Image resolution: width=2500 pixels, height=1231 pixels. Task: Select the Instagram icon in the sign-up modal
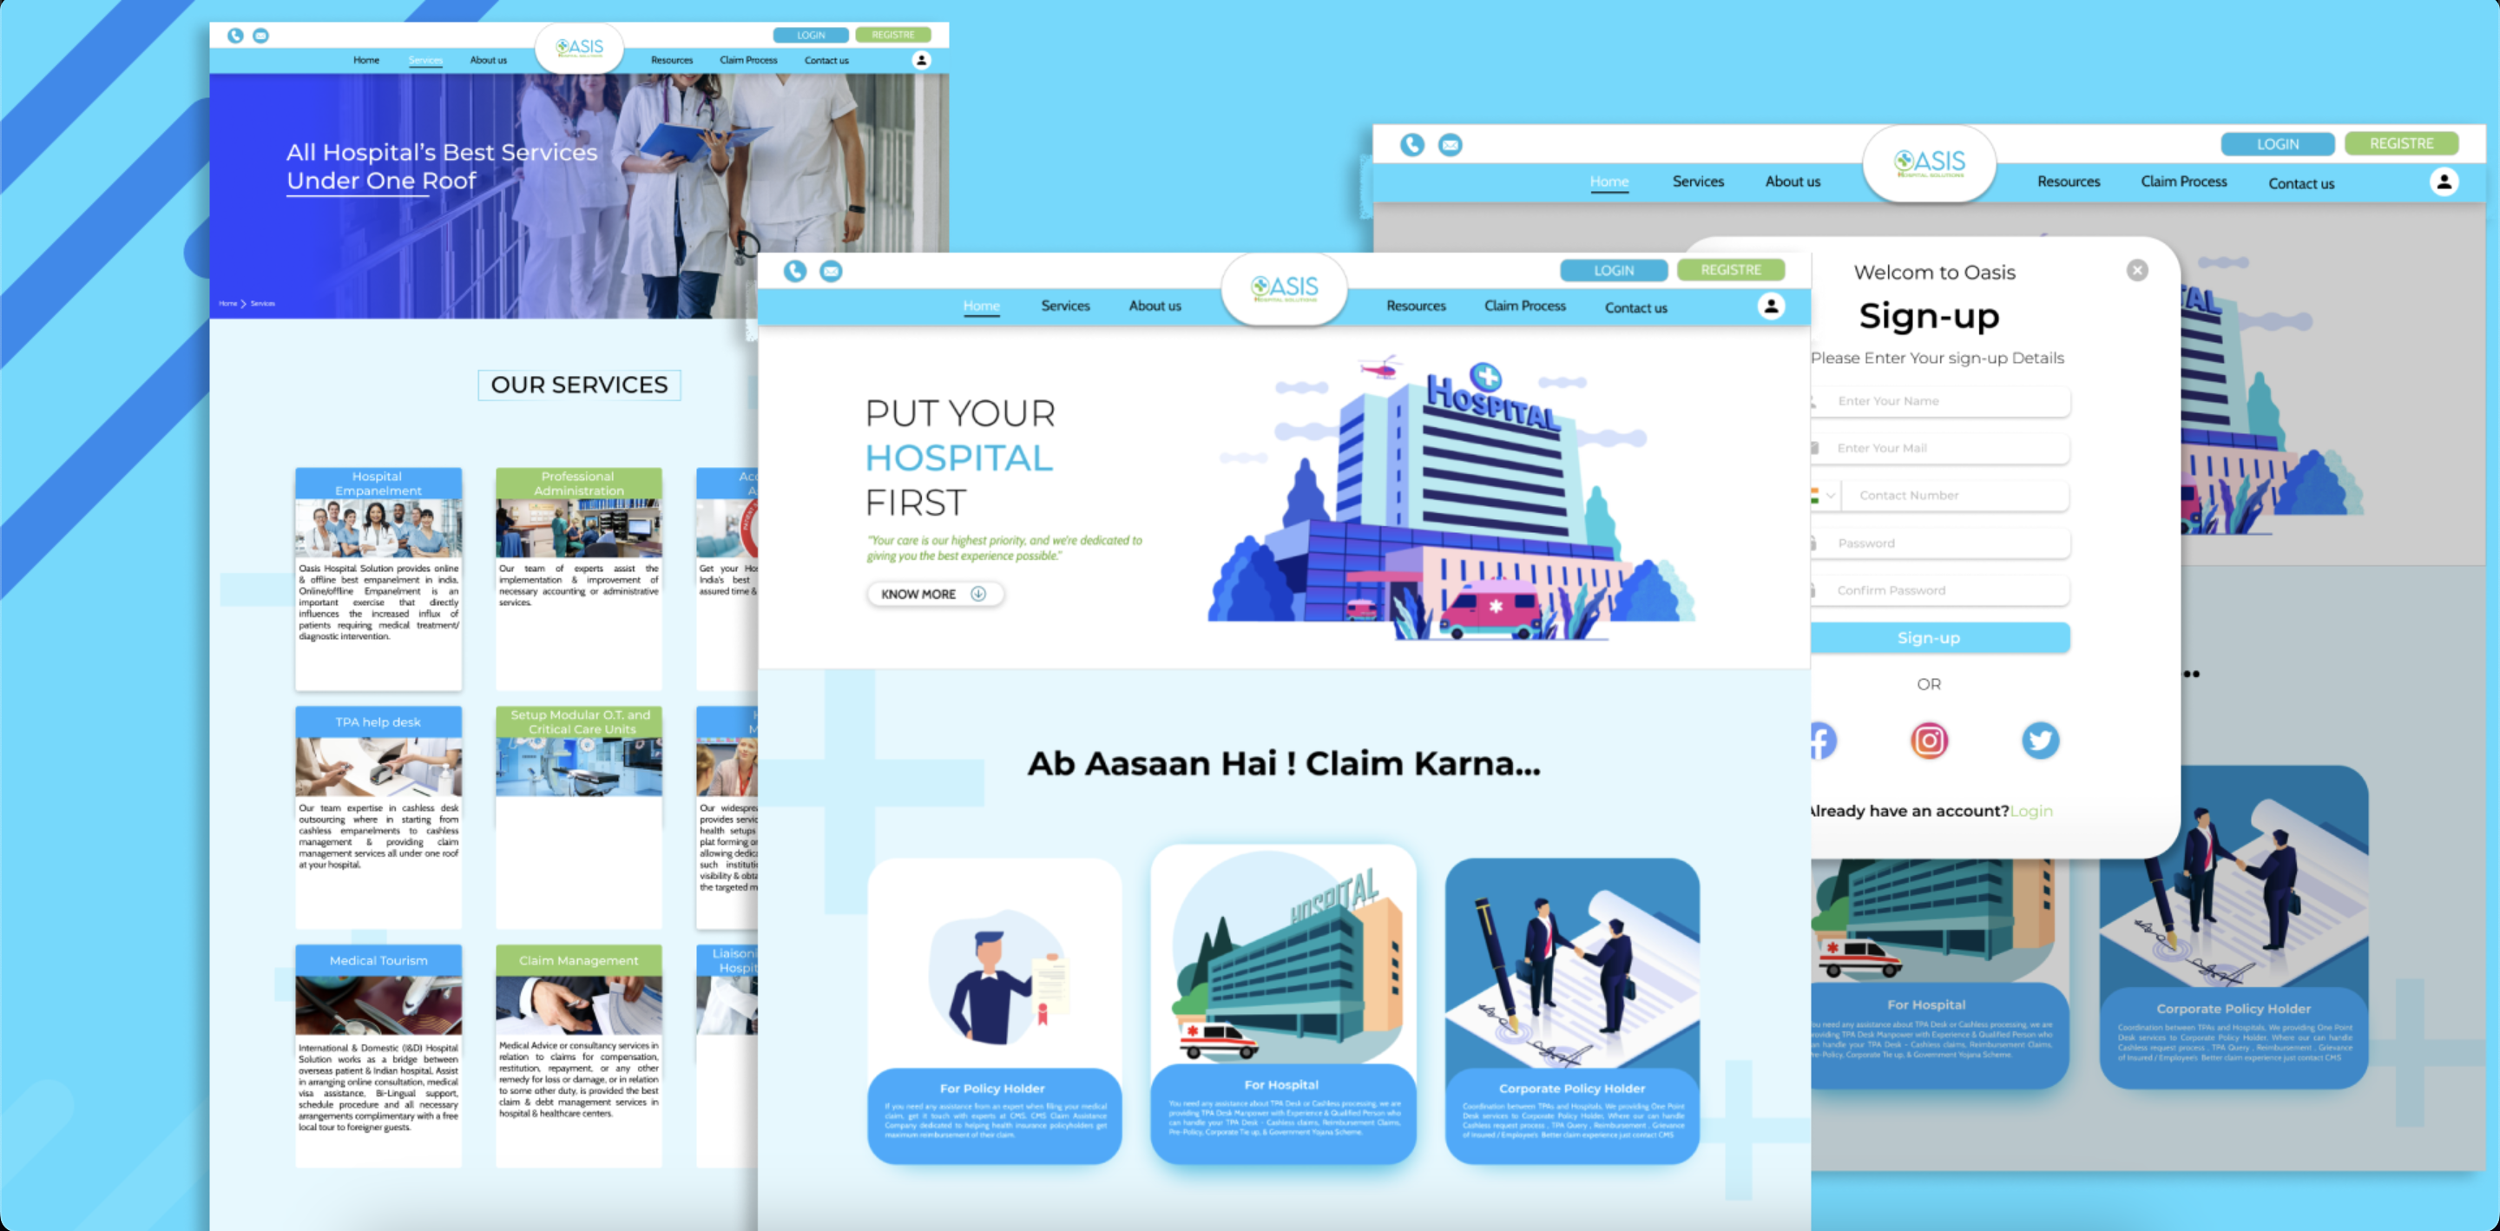(x=1930, y=740)
